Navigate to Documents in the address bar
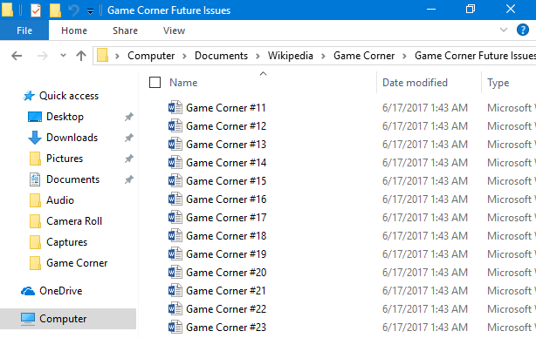Viewport: 536px width, 338px height. click(221, 56)
